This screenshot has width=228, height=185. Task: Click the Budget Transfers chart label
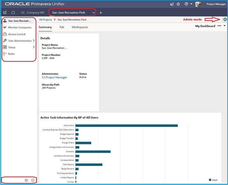point(67,138)
